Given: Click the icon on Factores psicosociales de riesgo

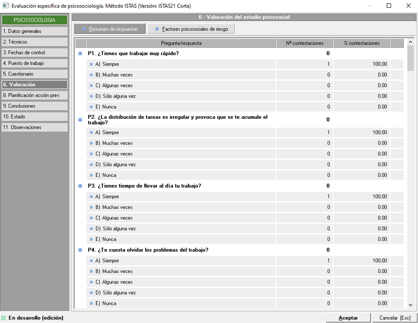Looking at the screenshot, I should pyautogui.click(x=157, y=29).
